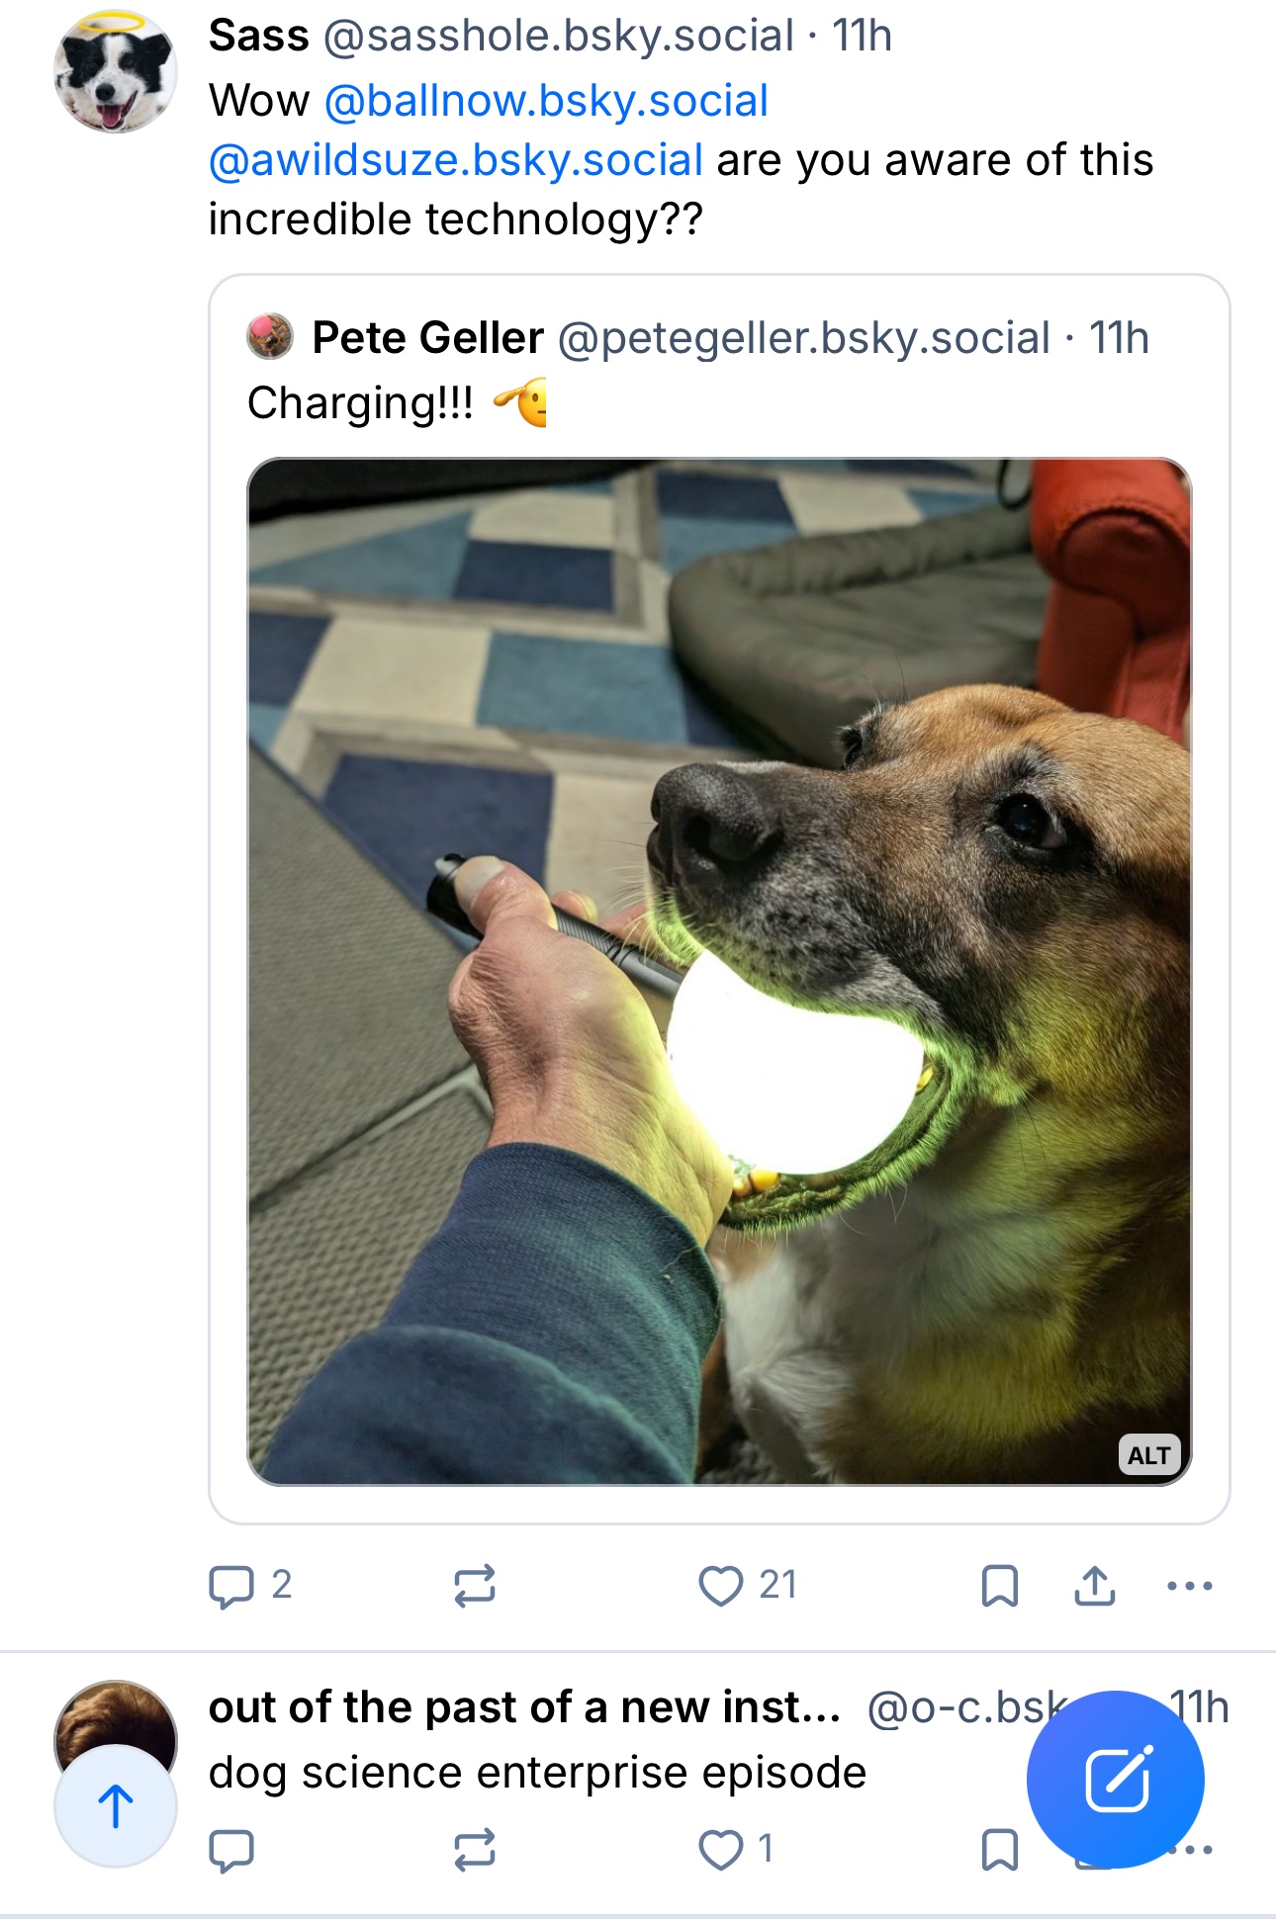Bookmark Sass's post

pos(999,1586)
